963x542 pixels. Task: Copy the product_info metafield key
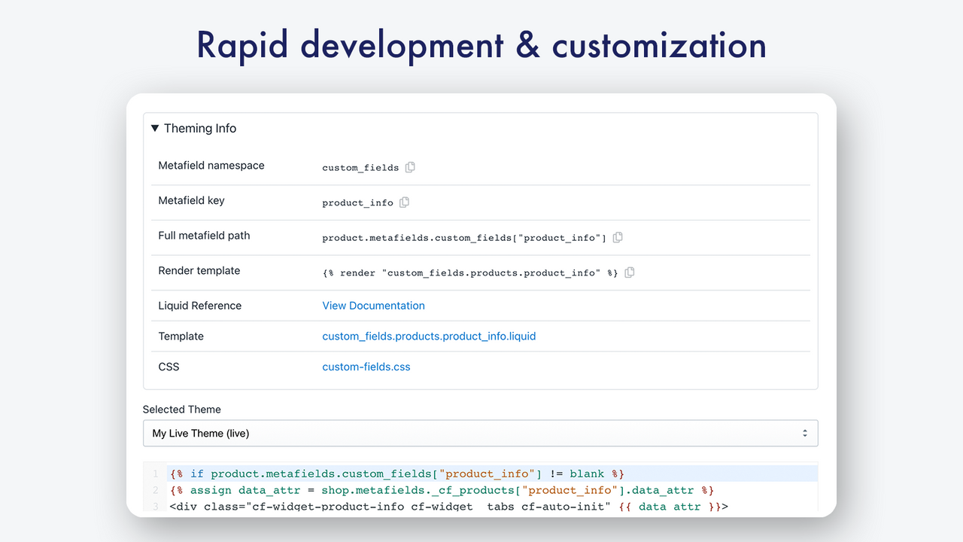[405, 202]
